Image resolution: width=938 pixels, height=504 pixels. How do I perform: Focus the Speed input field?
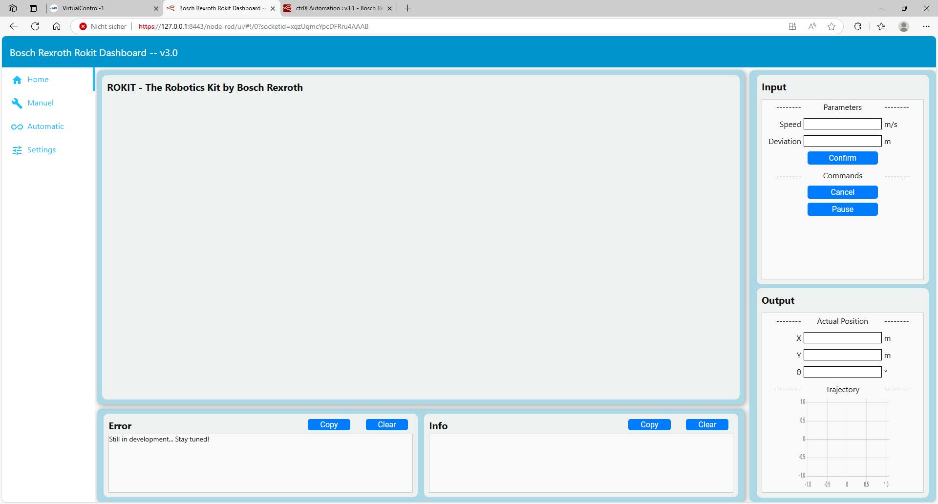pos(842,124)
